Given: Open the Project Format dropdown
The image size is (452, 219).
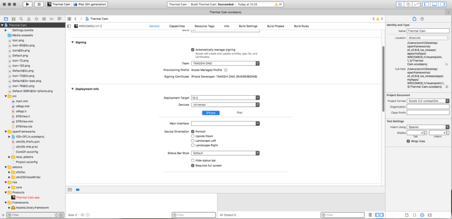Looking at the screenshot, I should point(428,101).
